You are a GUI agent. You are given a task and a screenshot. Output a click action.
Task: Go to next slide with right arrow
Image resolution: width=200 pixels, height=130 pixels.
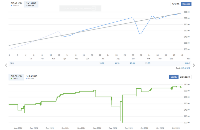tap(194, 65)
